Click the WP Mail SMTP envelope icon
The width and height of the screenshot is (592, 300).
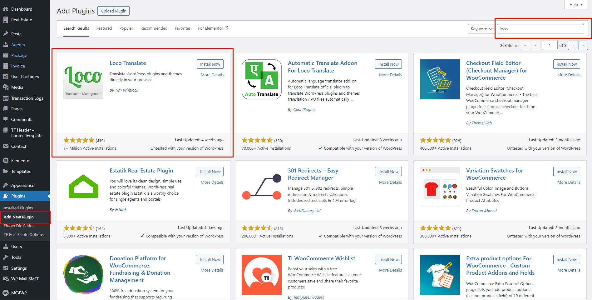pos(6,279)
